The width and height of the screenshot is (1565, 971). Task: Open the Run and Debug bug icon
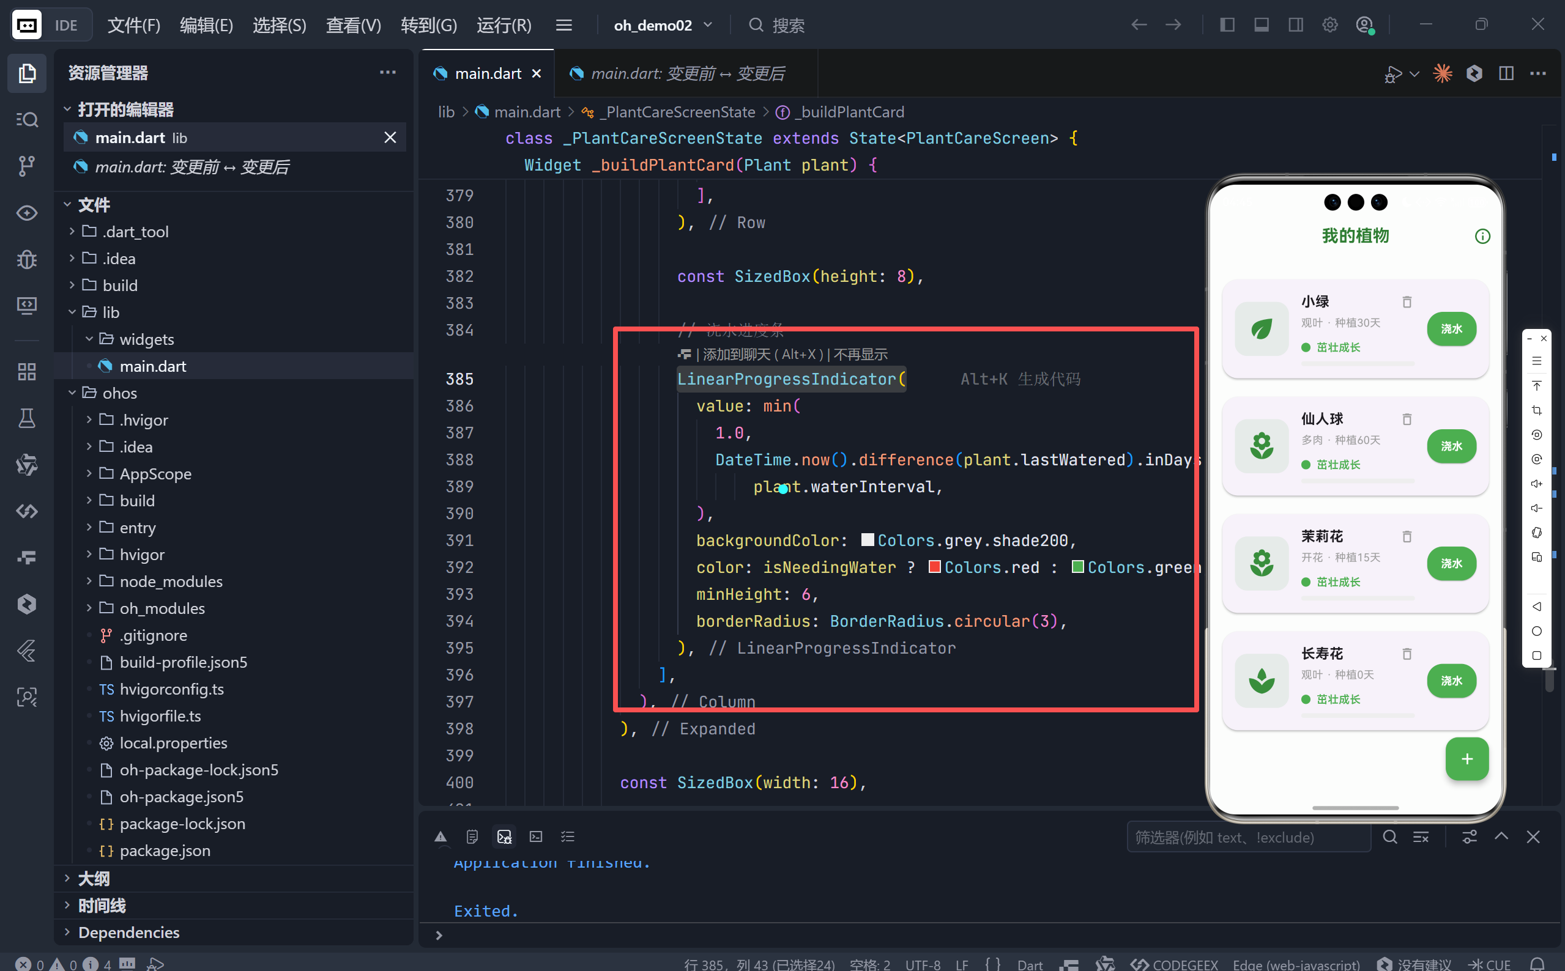click(x=26, y=259)
